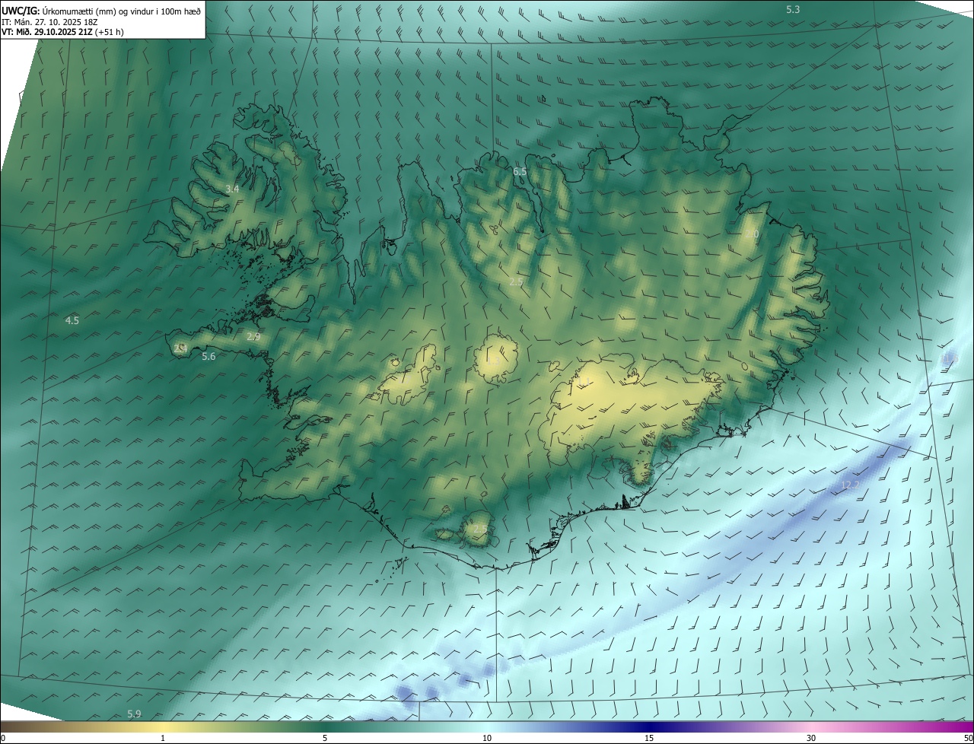Click the 2.4 value at Snæfellsnes tip
The image size is (974, 744).
click(180, 349)
